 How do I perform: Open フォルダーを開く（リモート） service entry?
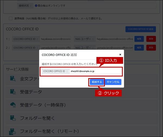tap(82, 131)
